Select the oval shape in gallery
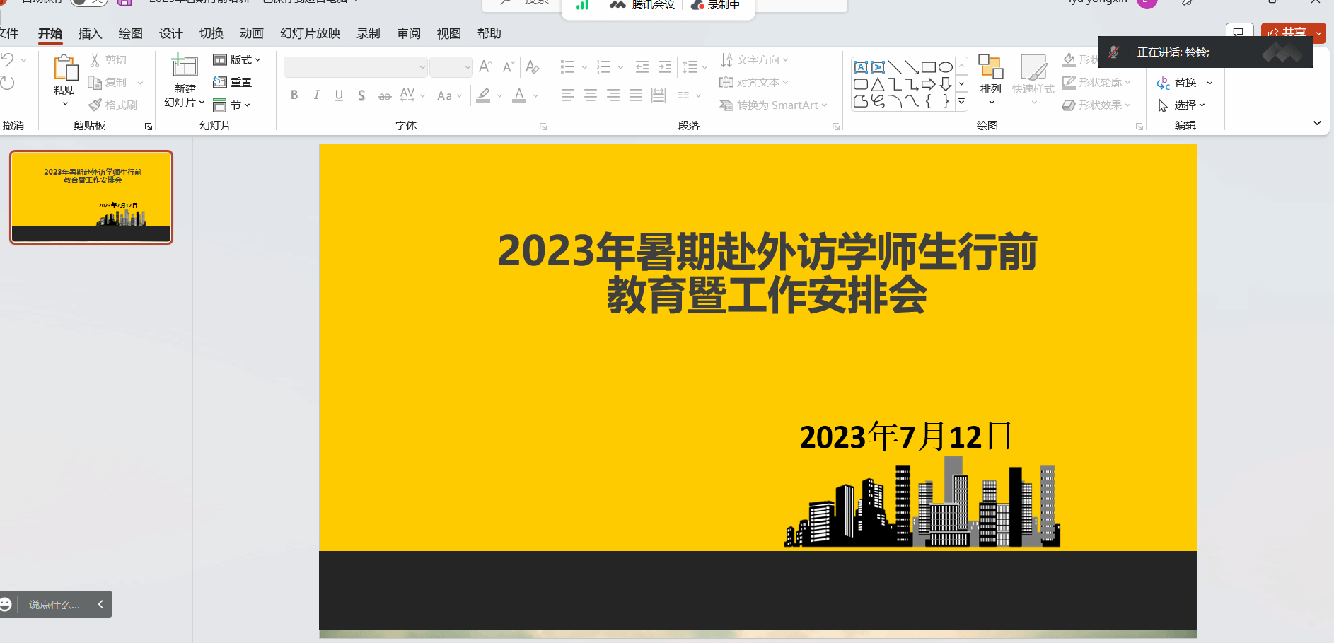Image resolution: width=1334 pixels, height=643 pixels. [945, 67]
